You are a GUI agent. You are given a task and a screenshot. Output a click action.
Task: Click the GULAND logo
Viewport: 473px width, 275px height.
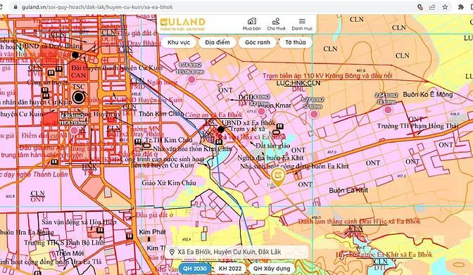pos(182,24)
